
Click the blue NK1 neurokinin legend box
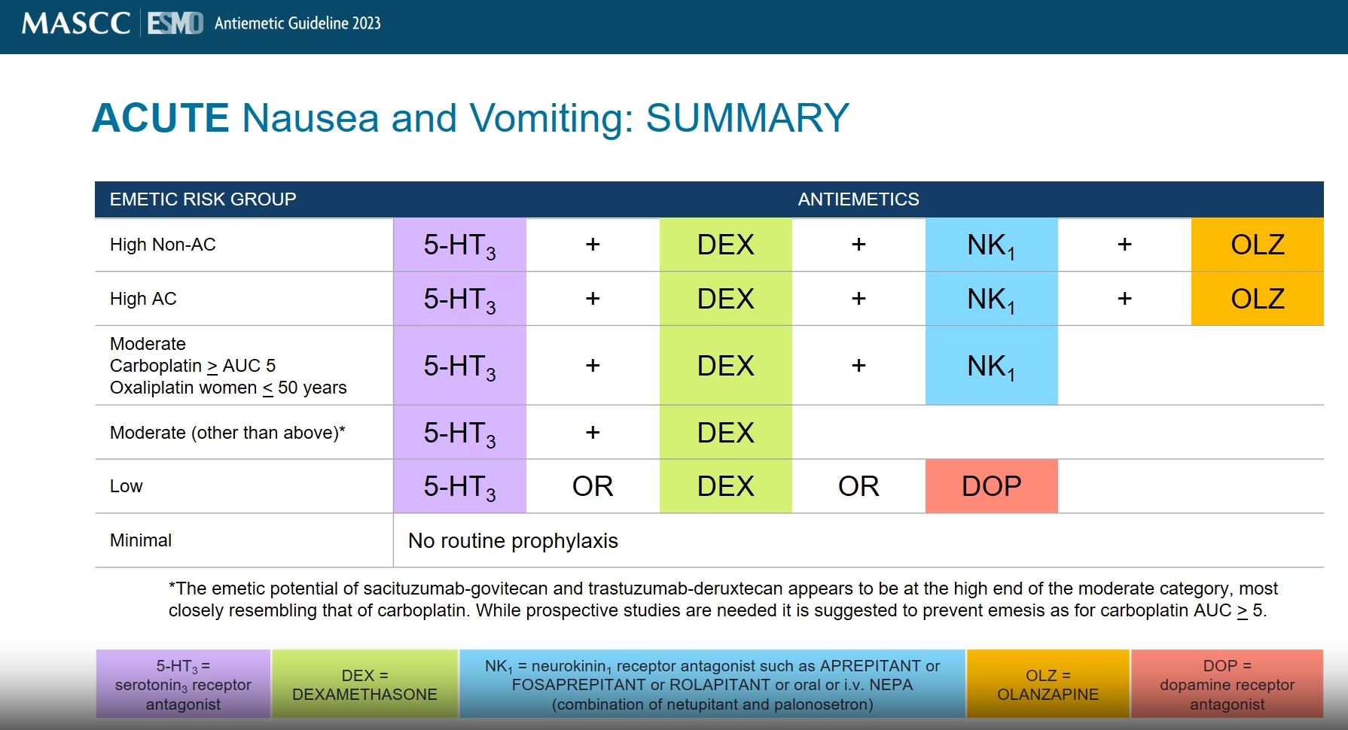[712, 684]
